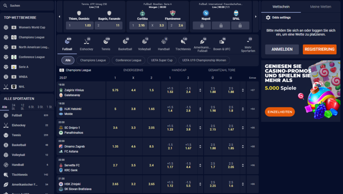
Task: Select the Basketball sport icon
Action: click(x=125, y=41)
